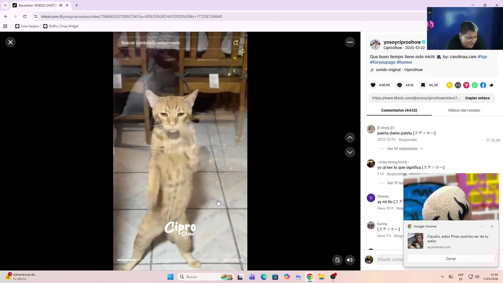503x283 pixels.
Task: Go back in Chrome
Action: point(6,17)
